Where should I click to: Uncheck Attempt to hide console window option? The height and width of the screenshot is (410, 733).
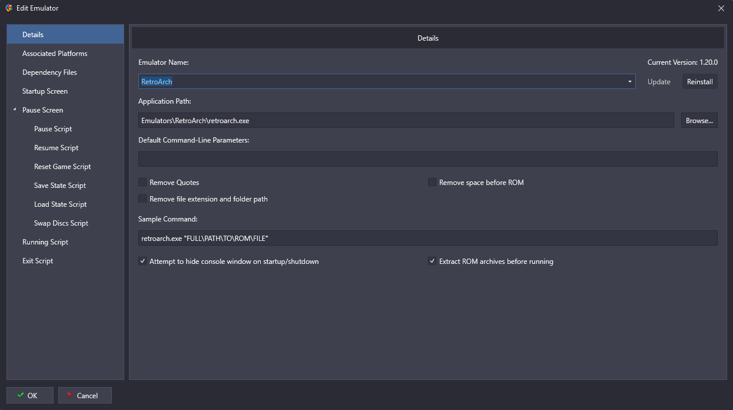(142, 262)
